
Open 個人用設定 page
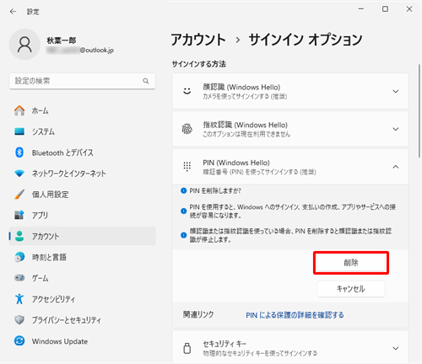82,195
